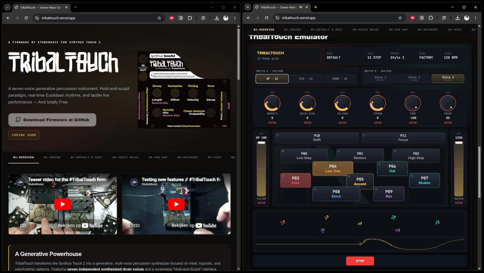Select Switch B Style 2 preset
The width and height of the screenshot is (484, 273).
point(414,79)
